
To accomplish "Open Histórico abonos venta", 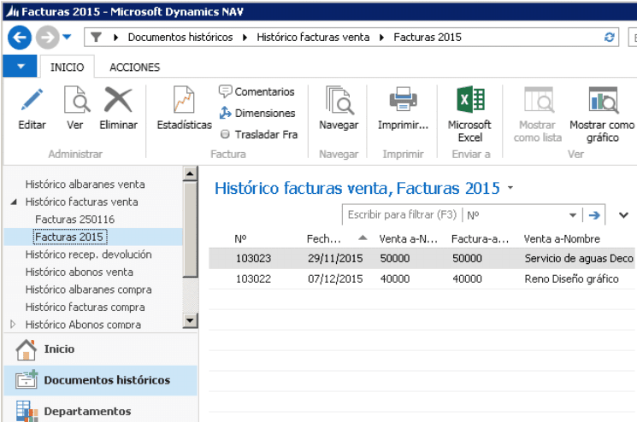I will 80,272.
